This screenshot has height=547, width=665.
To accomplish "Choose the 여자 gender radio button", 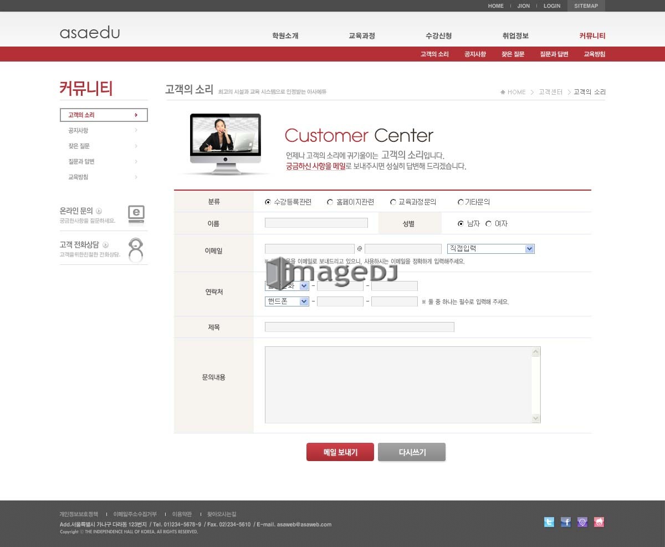I will click(x=488, y=223).
